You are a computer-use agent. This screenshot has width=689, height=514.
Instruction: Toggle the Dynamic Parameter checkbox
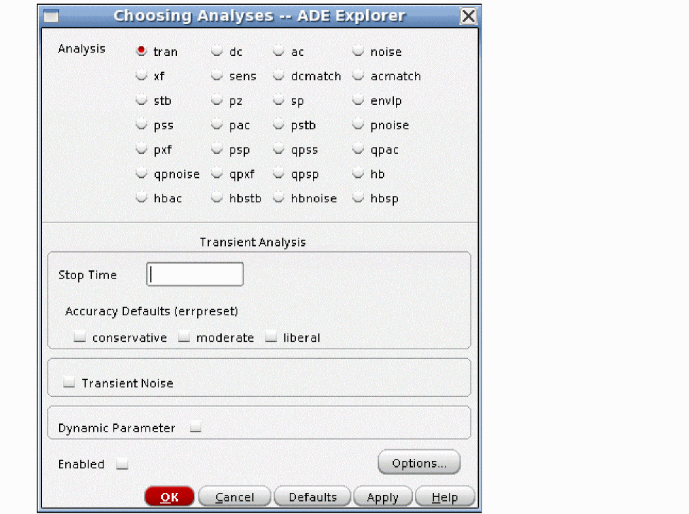coord(195,427)
